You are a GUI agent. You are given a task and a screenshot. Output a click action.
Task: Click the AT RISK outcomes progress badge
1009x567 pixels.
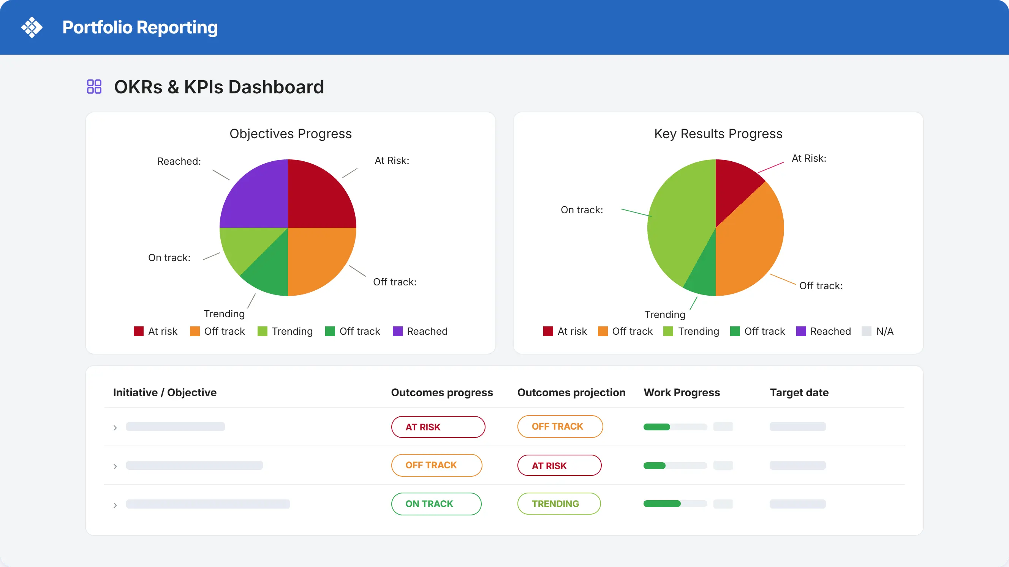click(x=438, y=427)
